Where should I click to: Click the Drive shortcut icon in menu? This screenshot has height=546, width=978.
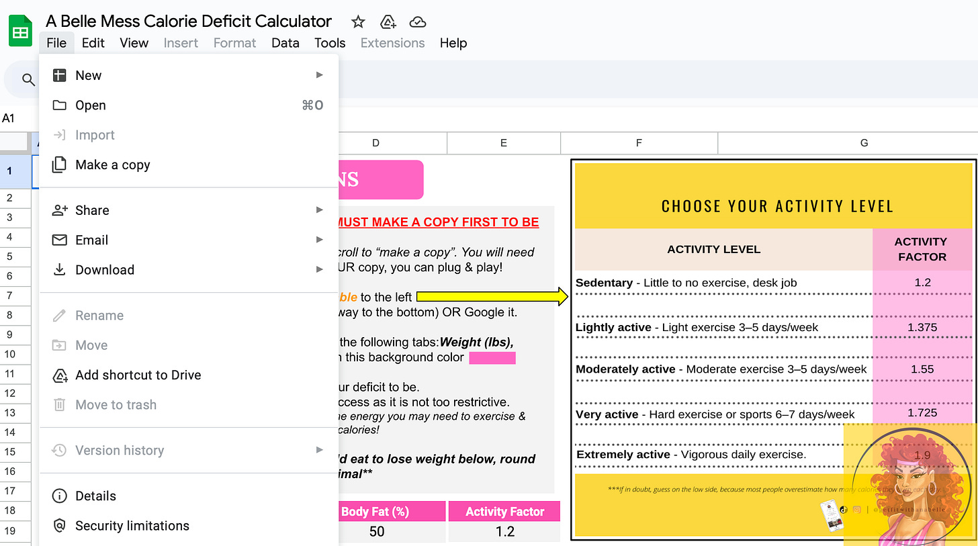point(60,375)
